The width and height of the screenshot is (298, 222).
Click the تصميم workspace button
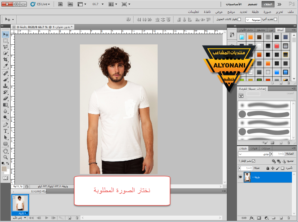point(252,4)
